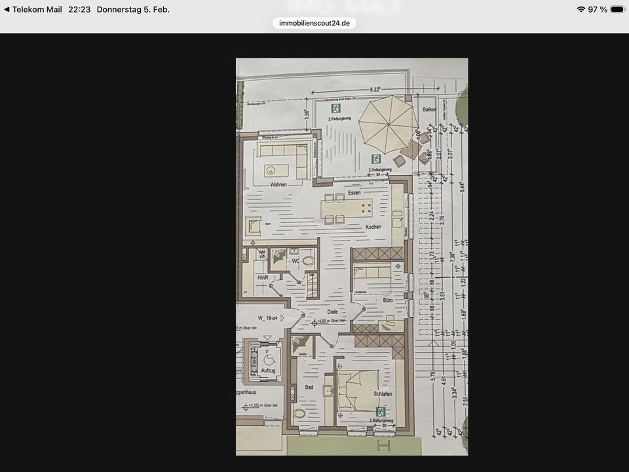629x472 pixels.
Task: Open the immobilienscout24.de address pill
Action: [314, 23]
